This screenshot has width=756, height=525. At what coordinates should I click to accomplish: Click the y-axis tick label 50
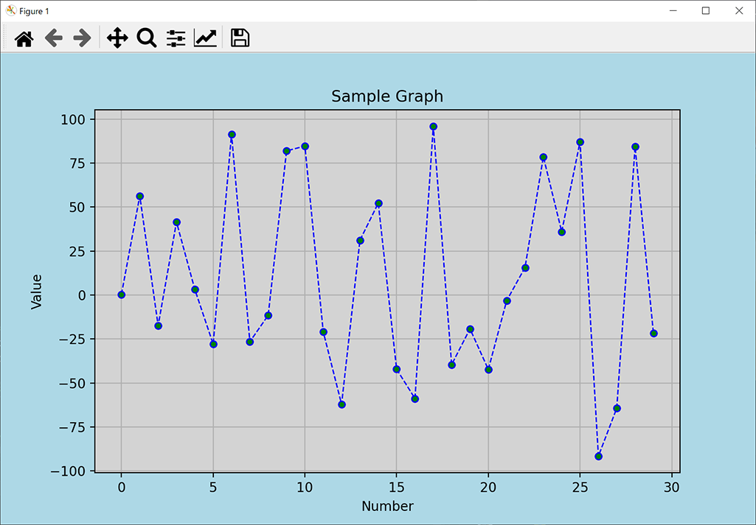pyautogui.click(x=77, y=208)
